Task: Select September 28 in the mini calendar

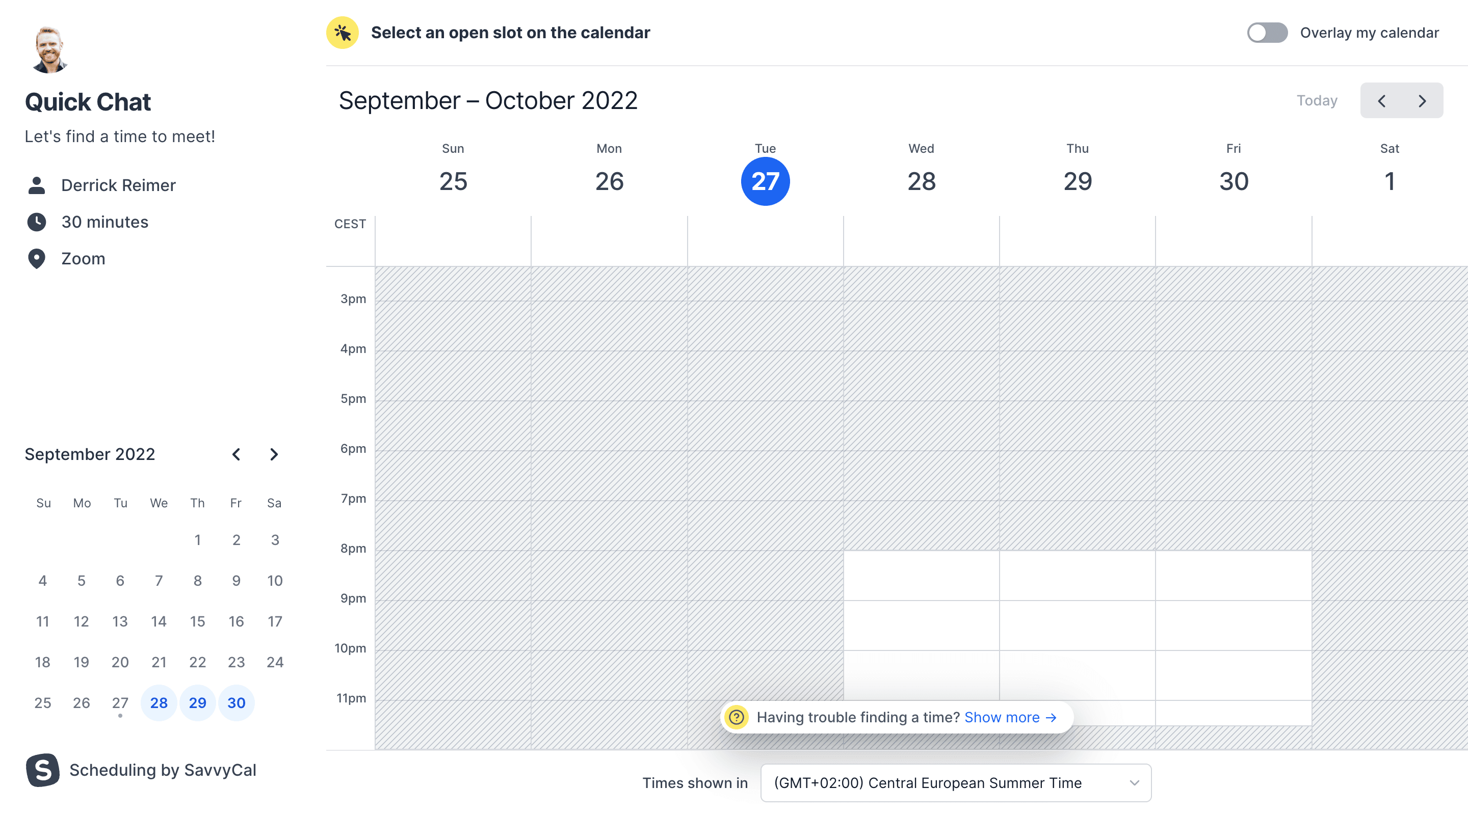Action: click(159, 703)
